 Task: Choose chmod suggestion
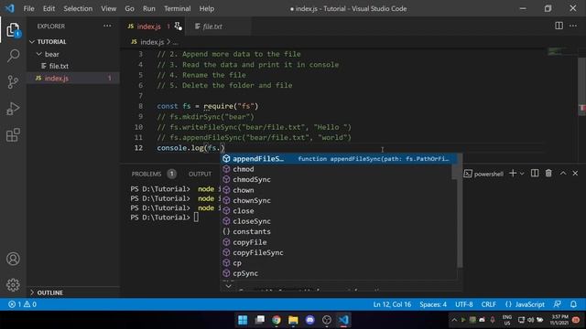coord(338,169)
